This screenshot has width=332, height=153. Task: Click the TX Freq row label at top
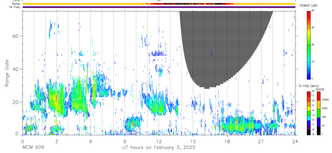[15, 7]
